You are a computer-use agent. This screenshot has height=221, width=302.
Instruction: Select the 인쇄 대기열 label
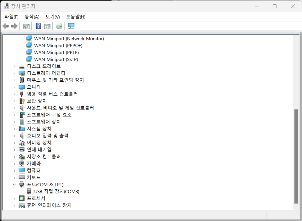39,149
